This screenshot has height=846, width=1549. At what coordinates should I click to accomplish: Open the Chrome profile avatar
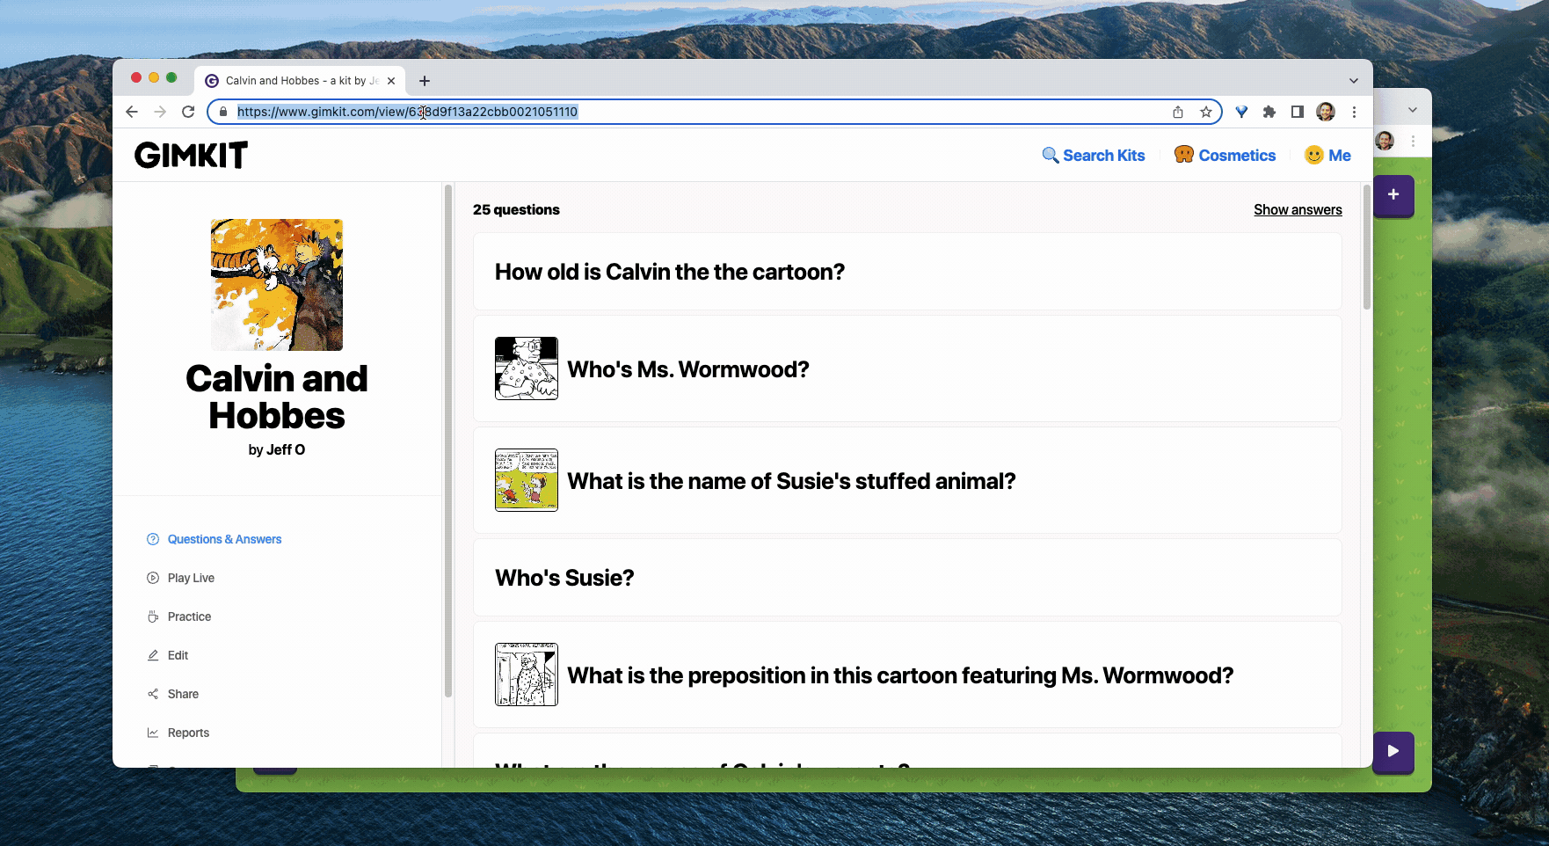coord(1326,112)
